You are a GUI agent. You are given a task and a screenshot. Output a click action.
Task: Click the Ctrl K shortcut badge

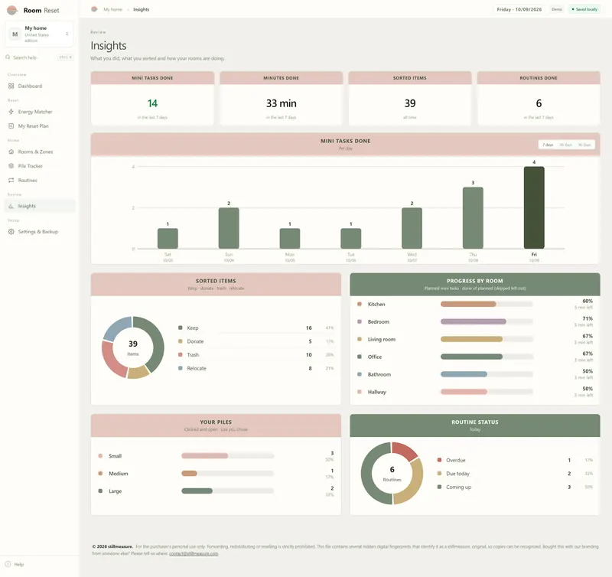[x=65, y=57]
